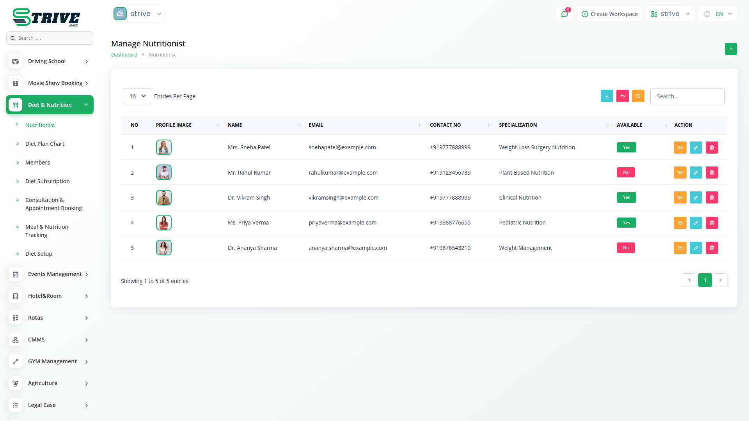View Mrs. Sneha Patel's details eye icon
Screen dimensions: 749x421
point(680,148)
